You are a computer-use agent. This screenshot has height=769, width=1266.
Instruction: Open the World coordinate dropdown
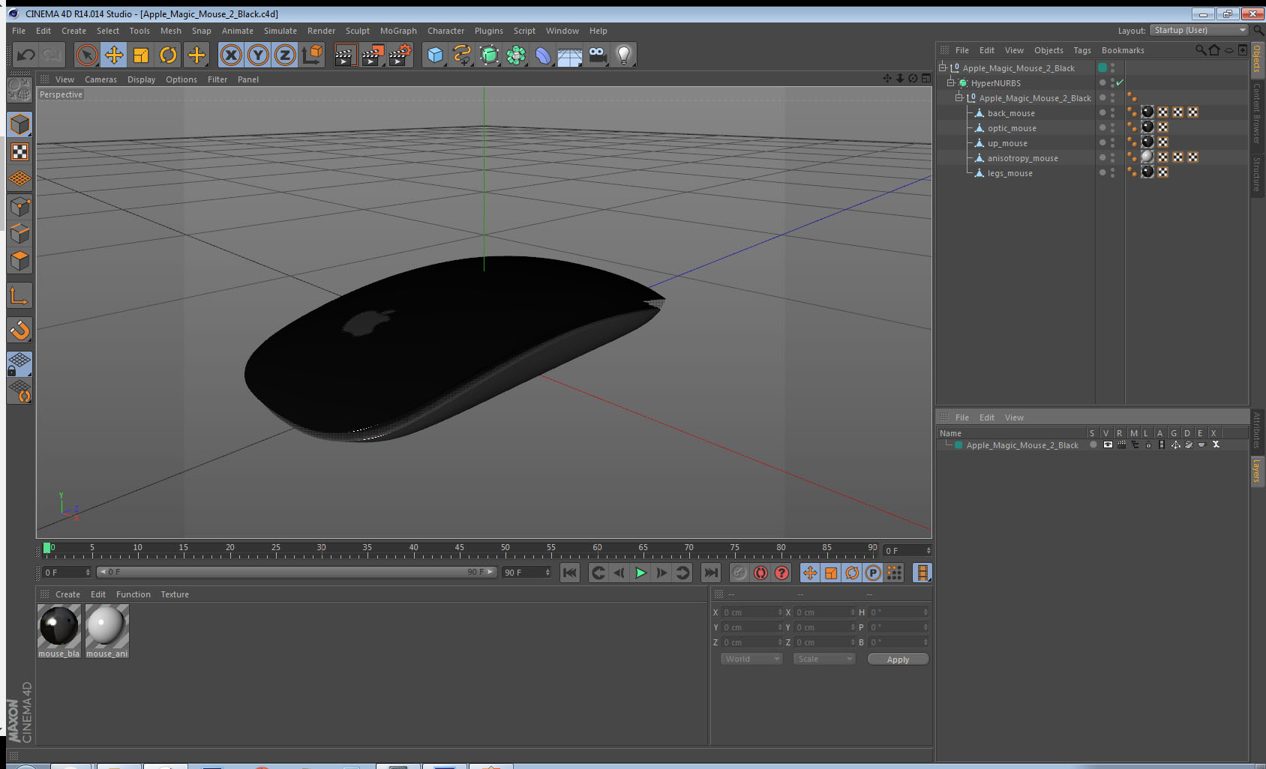coord(752,659)
